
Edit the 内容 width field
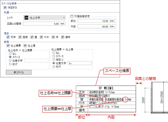pyautogui.click(x=96, y=26)
